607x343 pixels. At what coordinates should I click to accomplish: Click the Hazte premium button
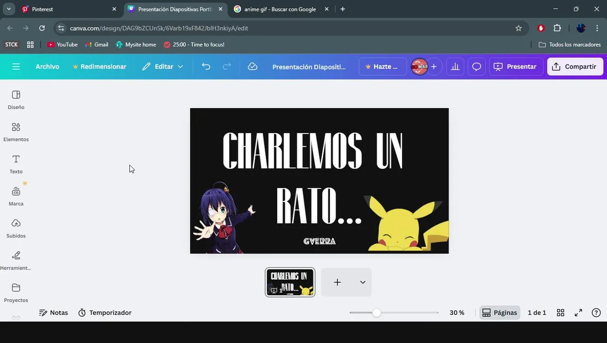click(383, 67)
